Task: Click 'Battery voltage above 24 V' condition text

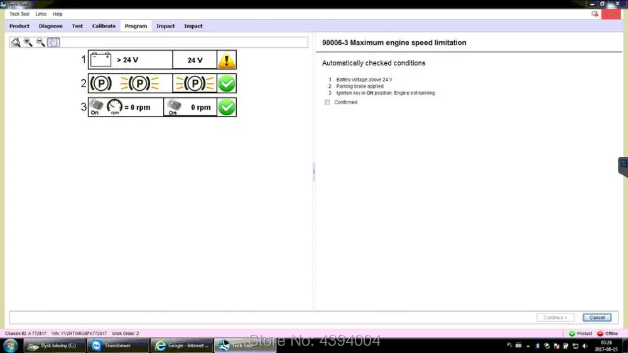Action: pos(364,80)
